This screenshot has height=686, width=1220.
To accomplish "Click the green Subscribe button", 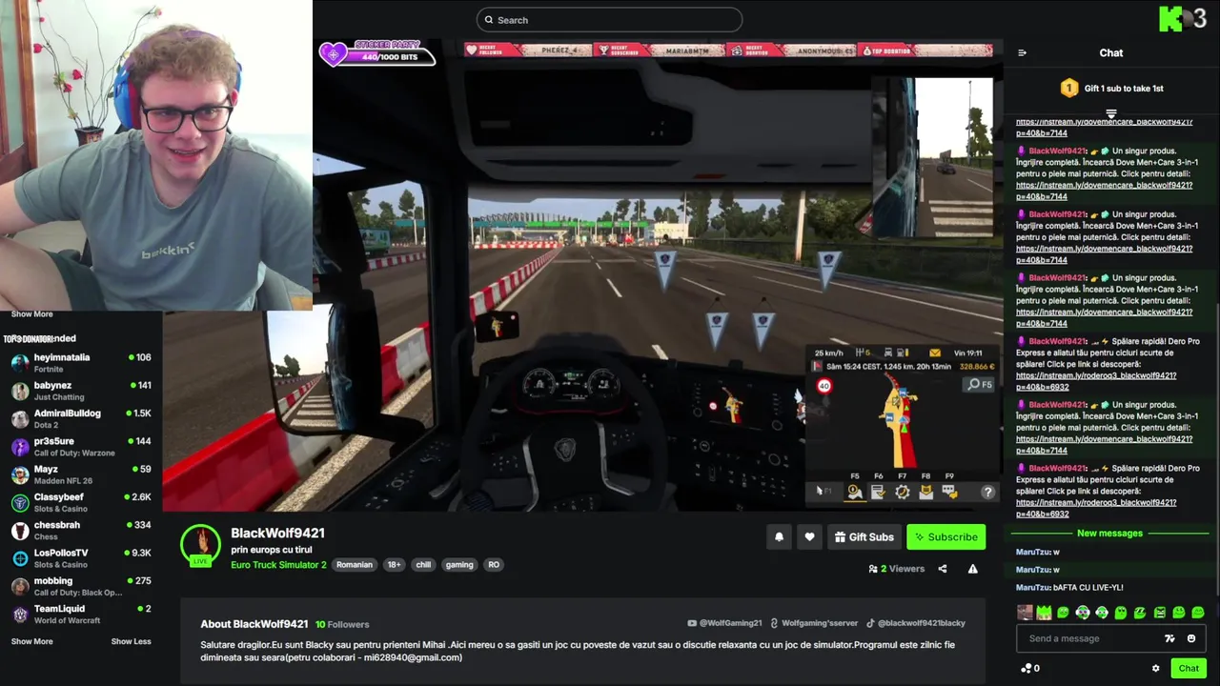I will coord(945,537).
